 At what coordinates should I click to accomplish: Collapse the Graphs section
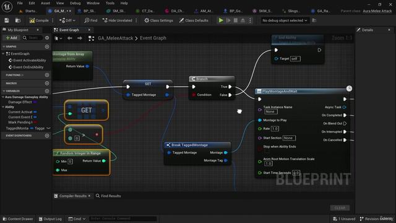point(4,46)
